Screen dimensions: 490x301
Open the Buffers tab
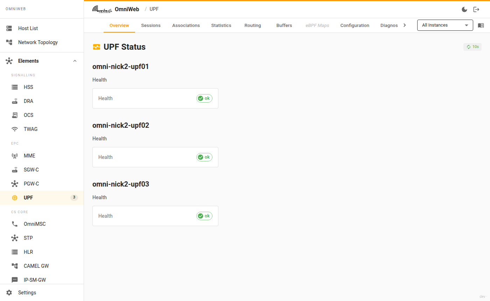[284, 26]
